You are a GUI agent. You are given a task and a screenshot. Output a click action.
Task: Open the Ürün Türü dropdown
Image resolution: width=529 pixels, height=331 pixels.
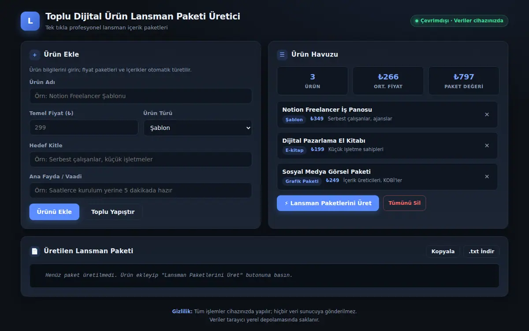point(197,128)
